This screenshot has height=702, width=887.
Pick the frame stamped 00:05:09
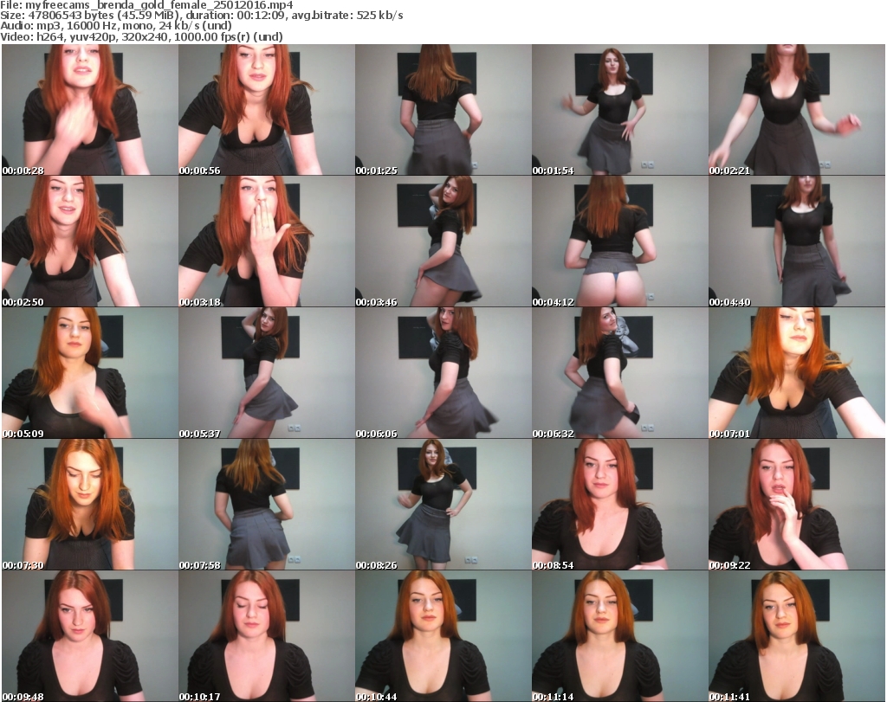(x=90, y=373)
